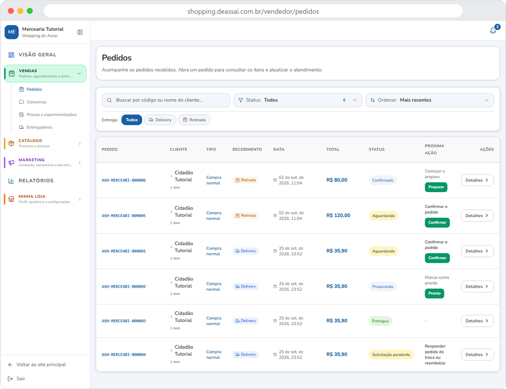Click the Catálogo box icon
This screenshot has width=506, height=389.
[11, 143]
